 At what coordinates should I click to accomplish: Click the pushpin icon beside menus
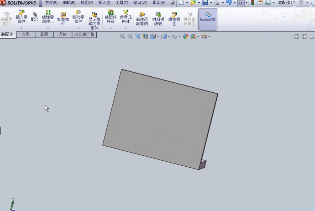click(x=173, y=3)
